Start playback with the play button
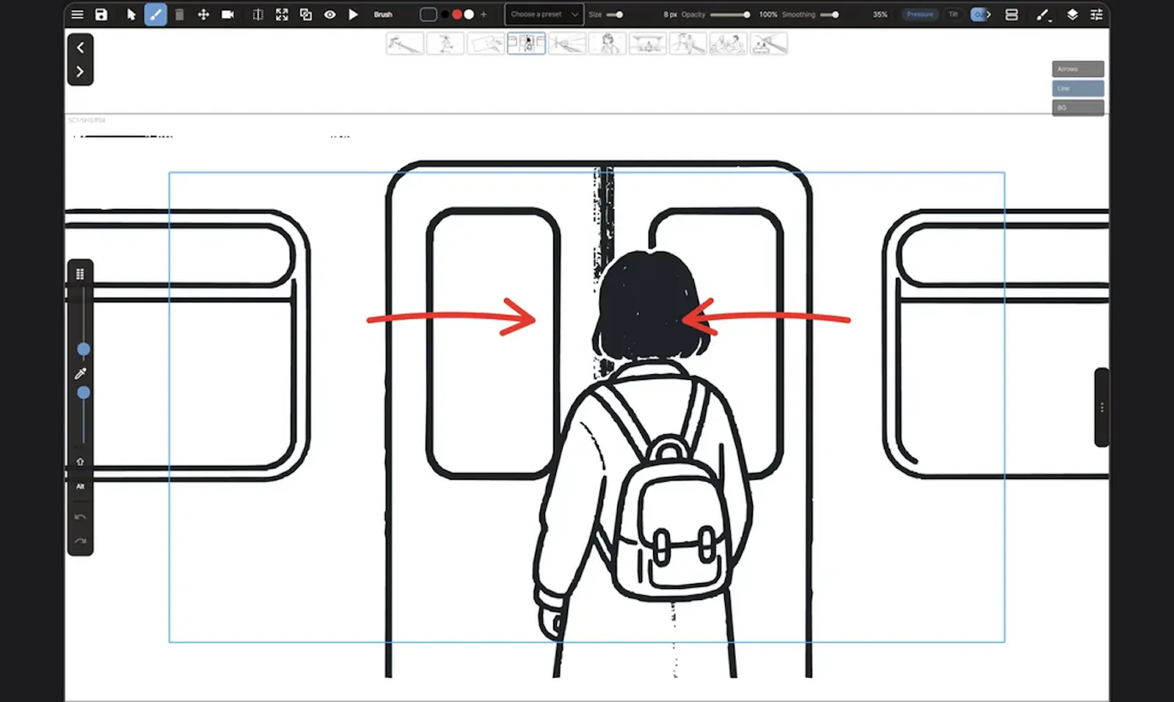The height and width of the screenshot is (702, 1174). tap(354, 15)
